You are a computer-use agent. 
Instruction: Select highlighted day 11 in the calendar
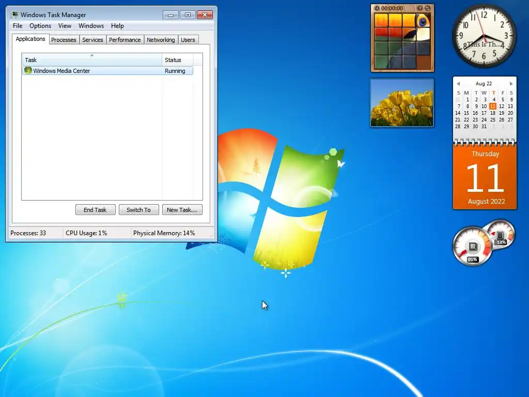click(492, 106)
